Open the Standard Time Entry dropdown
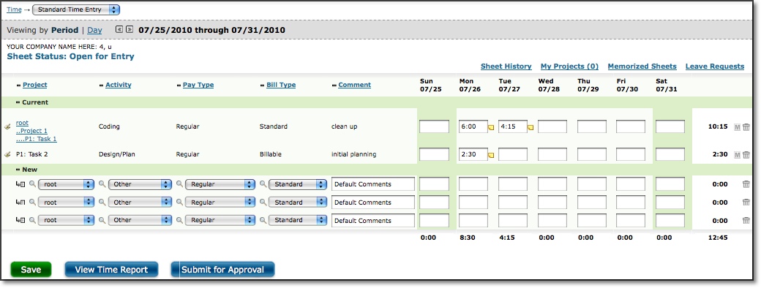Screen dimensions: 761x288 pos(76,10)
